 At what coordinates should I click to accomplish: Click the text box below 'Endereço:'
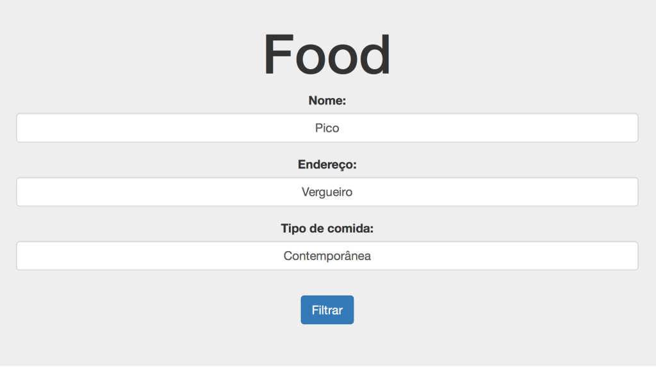[327, 192]
